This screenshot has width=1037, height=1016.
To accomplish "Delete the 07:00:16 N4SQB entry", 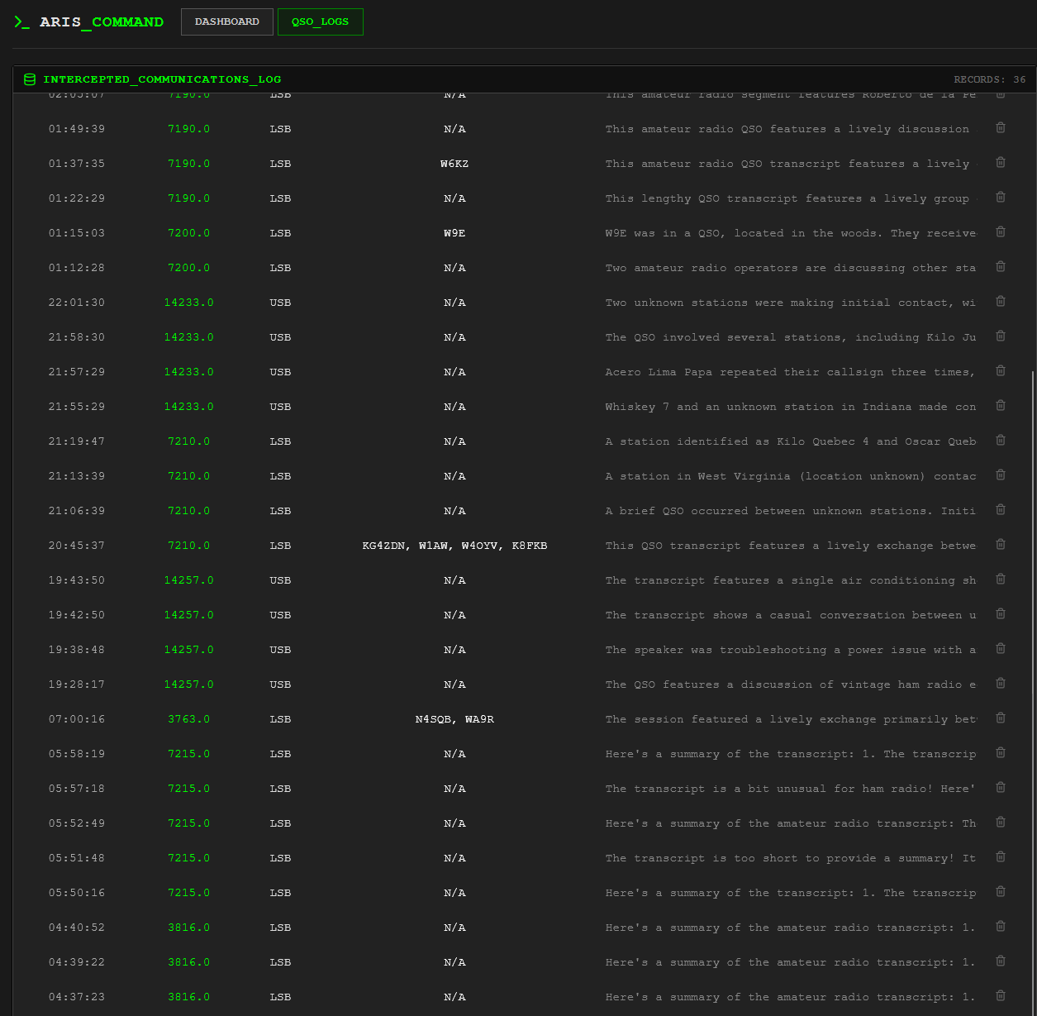I will pyautogui.click(x=1000, y=718).
